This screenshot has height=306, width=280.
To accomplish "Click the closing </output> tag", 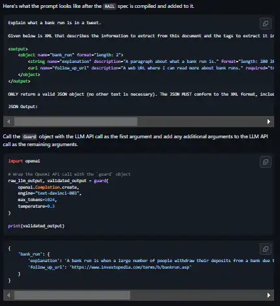I will [x=19, y=81].
